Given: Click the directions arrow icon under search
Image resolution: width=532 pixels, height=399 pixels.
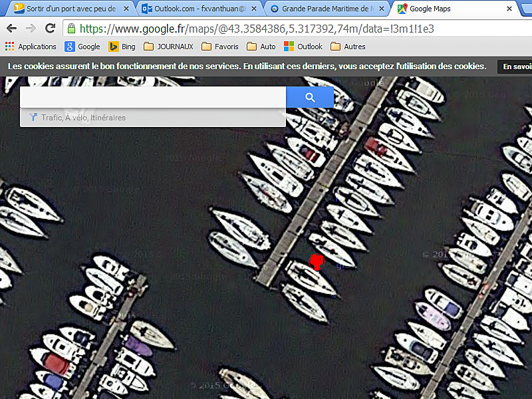Looking at the screenshot, I should [x=32, y=118].
